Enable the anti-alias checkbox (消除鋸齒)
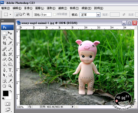Image resolution: width=138 pixels, height=113 pixels. pos(54,14)
